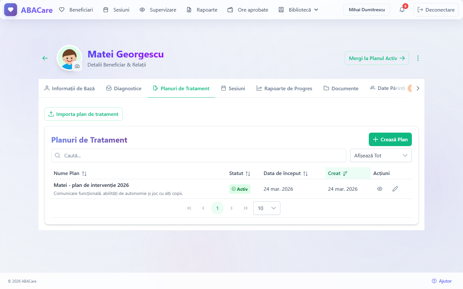Select page 1 in pagination
463x289 pixels.
tap(217, 208)
